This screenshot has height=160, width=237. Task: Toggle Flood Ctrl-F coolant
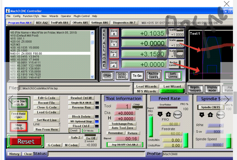(x=81, y=126)
